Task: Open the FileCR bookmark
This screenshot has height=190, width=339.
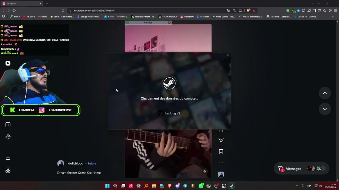Action: [x=15, y=17]
